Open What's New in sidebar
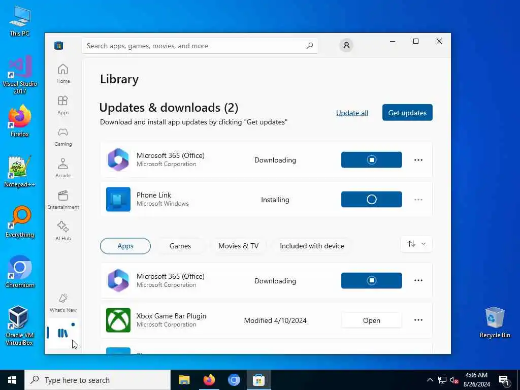 coord(63,303)
